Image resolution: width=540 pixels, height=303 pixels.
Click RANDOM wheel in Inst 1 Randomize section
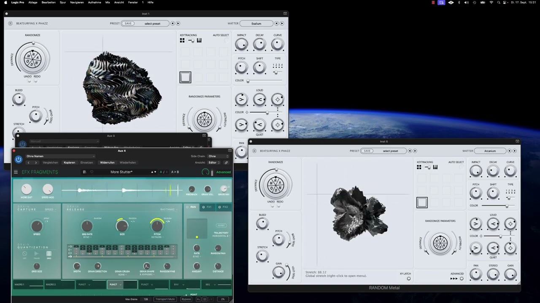tap(32, 58)
